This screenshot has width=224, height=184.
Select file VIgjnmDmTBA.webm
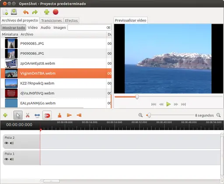point(56,73)
